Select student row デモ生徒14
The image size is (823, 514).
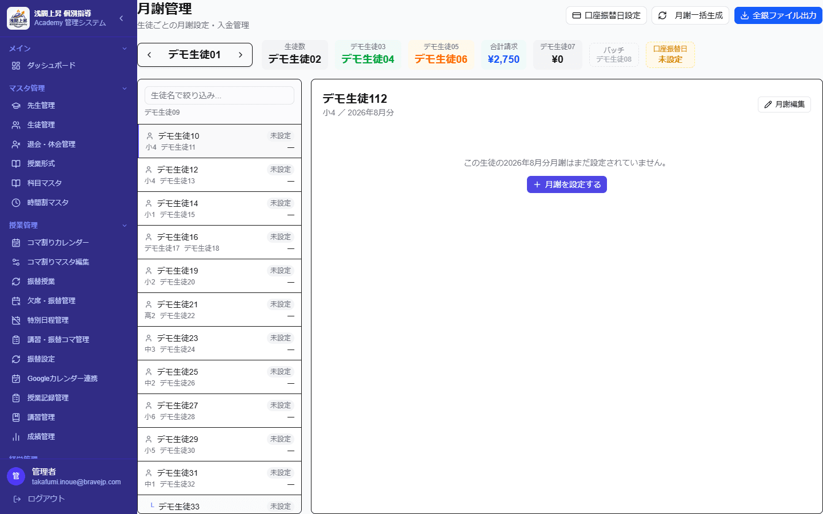pyautogui.click(x=219, y=208)
